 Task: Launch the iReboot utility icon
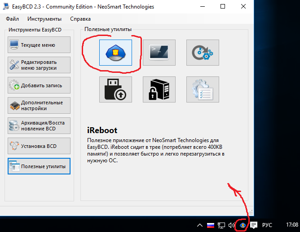pos(115,53)
